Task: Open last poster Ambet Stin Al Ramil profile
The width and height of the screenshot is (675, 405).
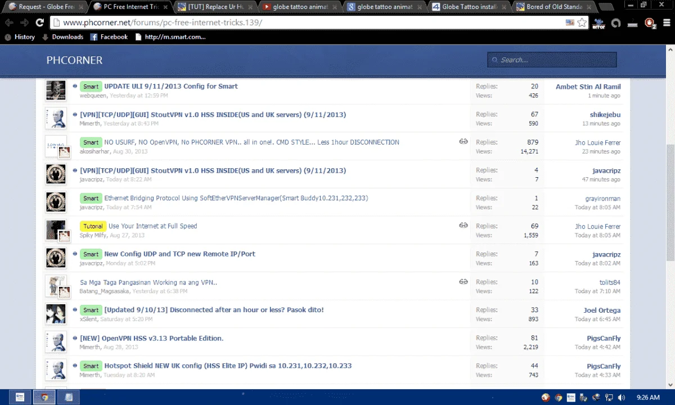Action: click(588, 87)
